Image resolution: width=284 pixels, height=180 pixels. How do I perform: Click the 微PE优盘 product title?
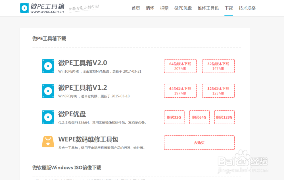coord(72,114)
